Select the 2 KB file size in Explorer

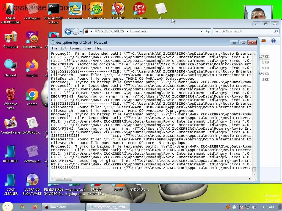pyautogui.click(x=265, y=79)
